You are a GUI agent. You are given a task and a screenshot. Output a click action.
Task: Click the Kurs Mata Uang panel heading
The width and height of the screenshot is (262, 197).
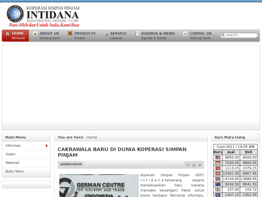(230, 137)
